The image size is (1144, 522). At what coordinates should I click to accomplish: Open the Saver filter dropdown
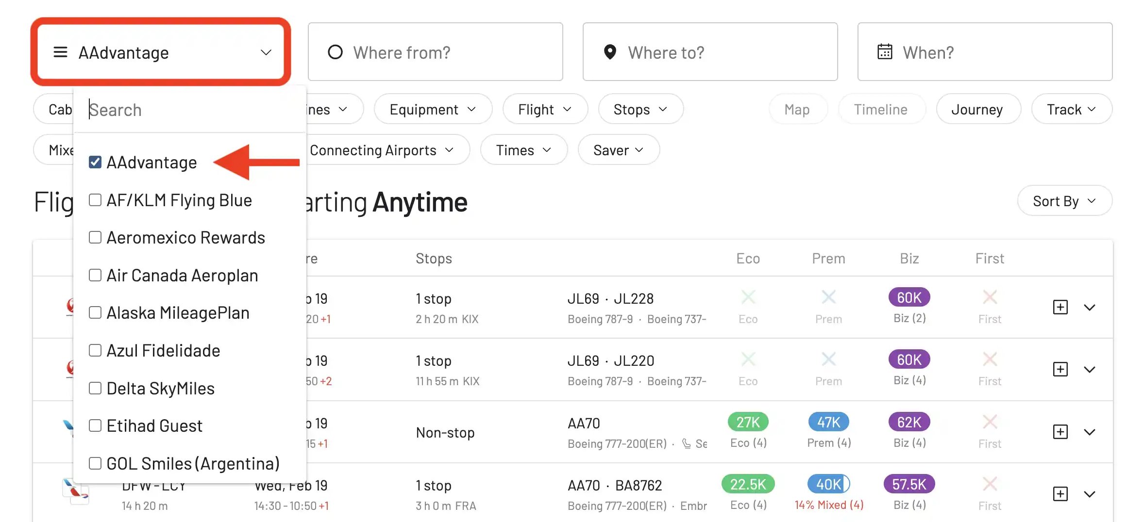pyautogui.click(x=619, y=150)
